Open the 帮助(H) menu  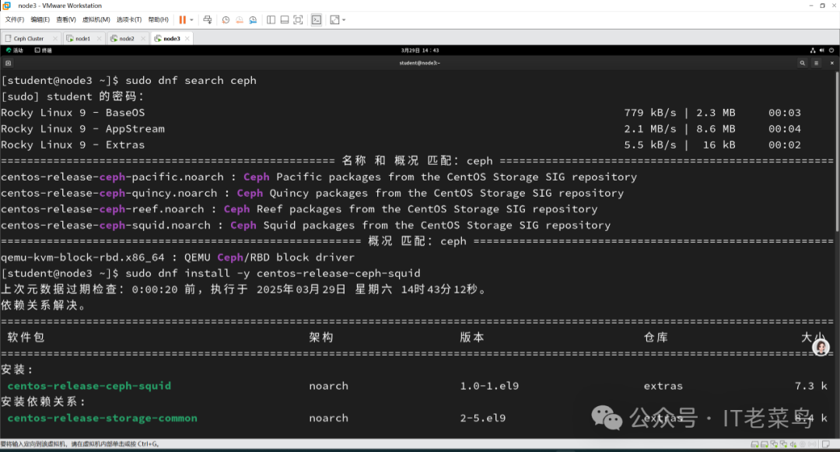158,19
